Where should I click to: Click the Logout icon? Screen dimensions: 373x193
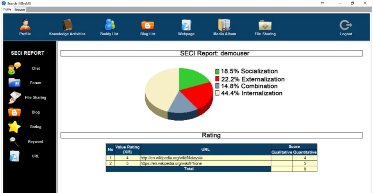(346, 25)
